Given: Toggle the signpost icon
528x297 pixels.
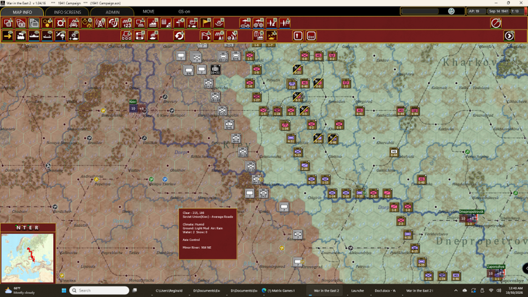Looking at the screenshot, I should (179, 23).
